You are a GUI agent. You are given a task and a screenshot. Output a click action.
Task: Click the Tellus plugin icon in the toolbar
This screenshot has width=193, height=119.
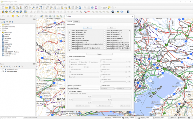point(113,12)
